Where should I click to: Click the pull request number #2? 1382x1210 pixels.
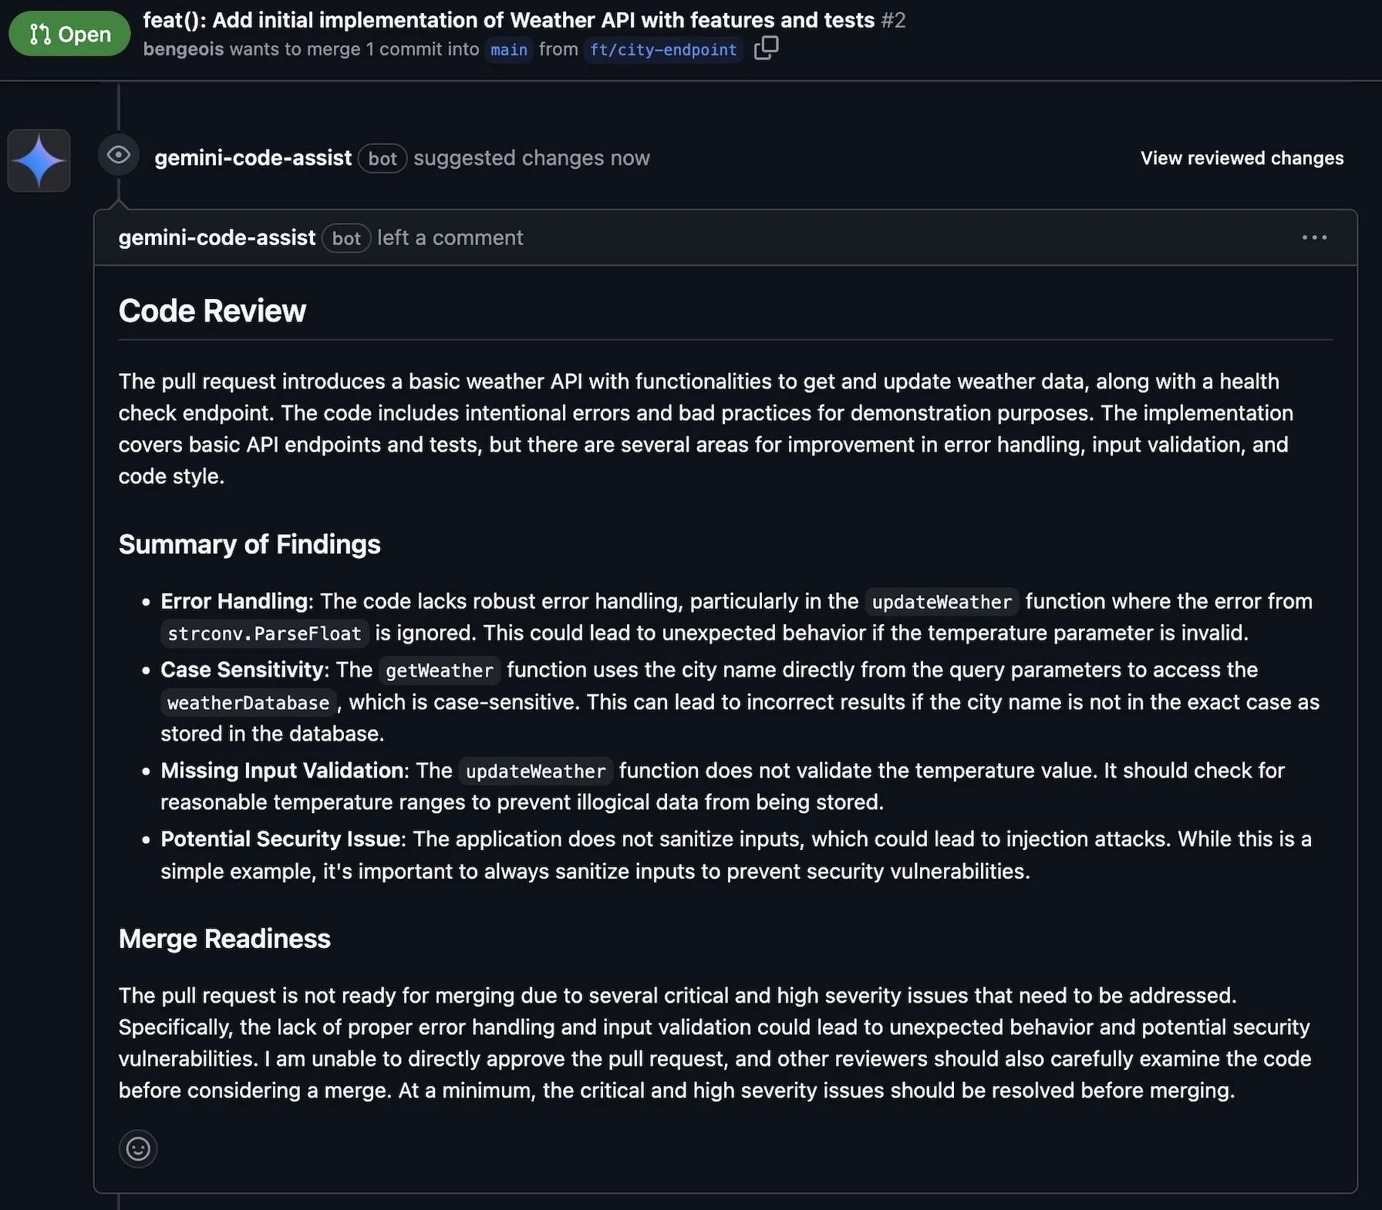click(x=893, y=20)
